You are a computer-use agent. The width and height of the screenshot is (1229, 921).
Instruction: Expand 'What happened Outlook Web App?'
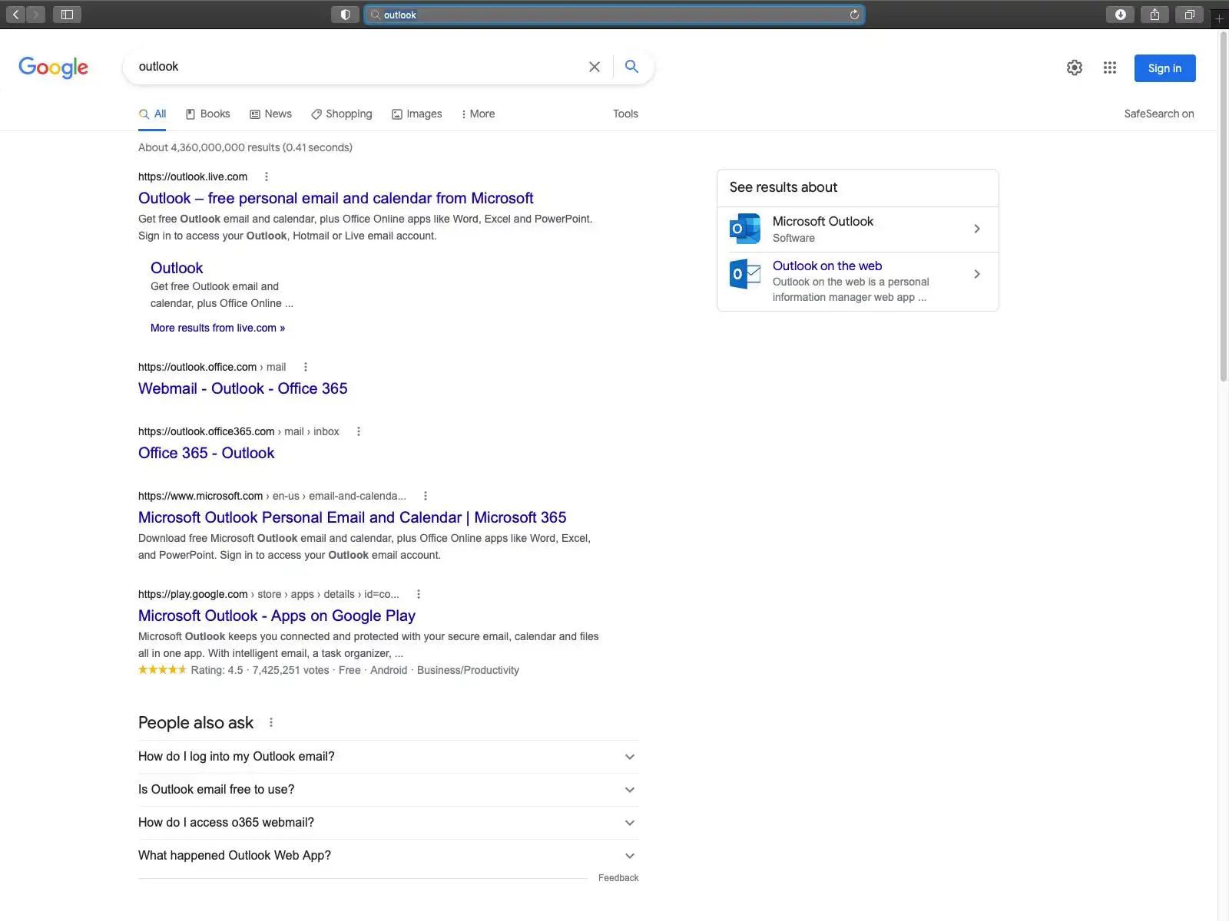pos(388,856)
